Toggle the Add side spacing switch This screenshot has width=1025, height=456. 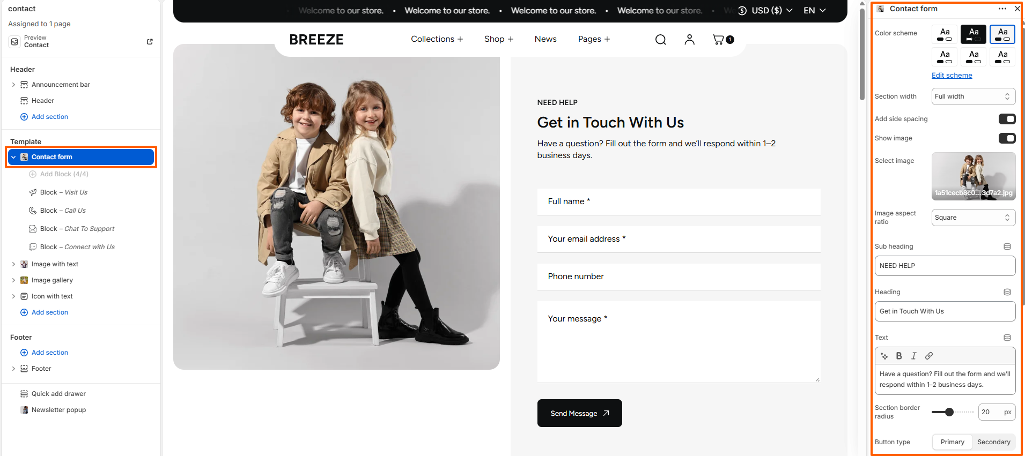click(x=1007, y=119)
